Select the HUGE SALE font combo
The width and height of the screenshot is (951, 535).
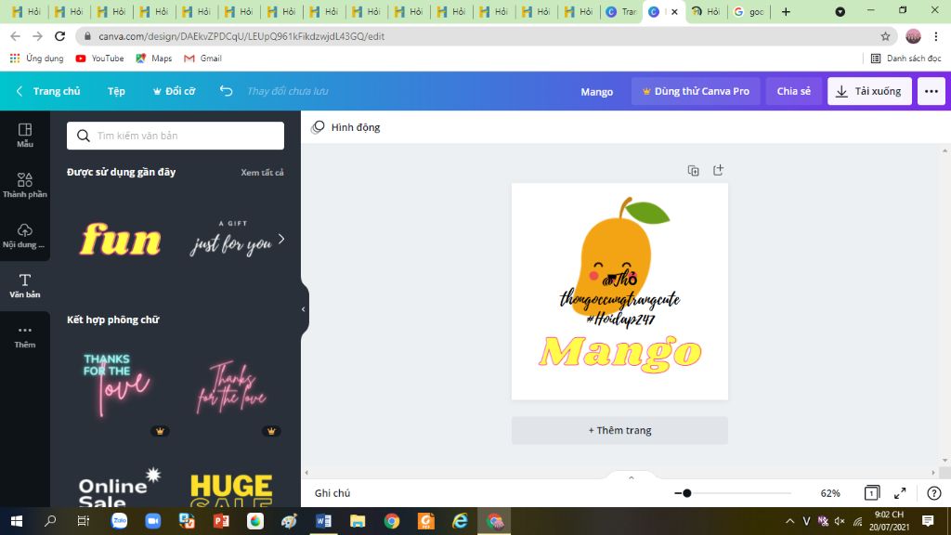tap(231, 490)
